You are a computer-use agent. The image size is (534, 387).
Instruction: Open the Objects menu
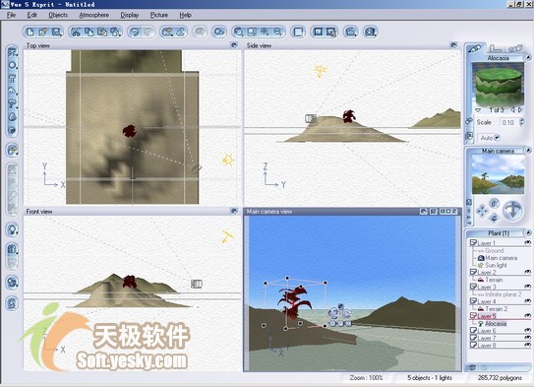pyautogui.click(x=58, y=15)
